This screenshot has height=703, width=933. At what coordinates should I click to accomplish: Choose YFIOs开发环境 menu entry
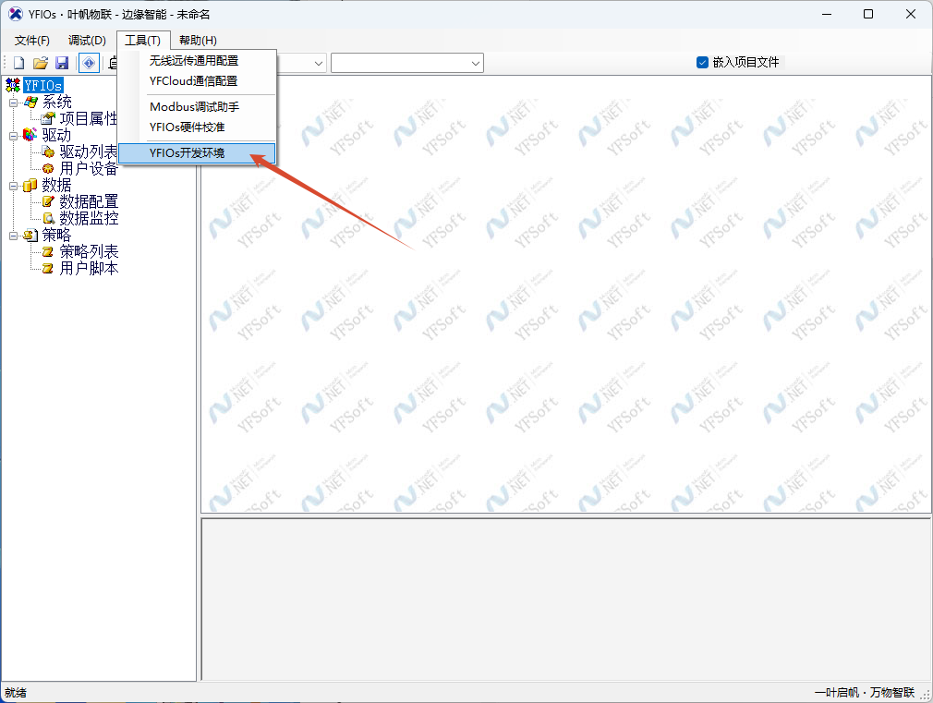[197, 153]
